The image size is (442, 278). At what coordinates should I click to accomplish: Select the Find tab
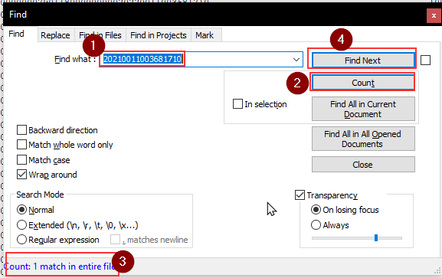16,34
